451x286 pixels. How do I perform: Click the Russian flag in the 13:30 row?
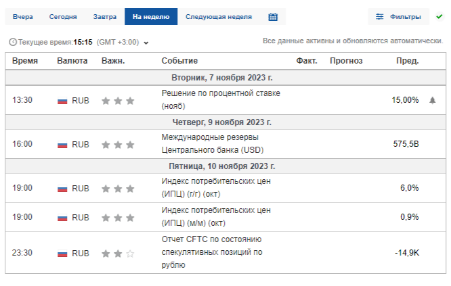coord(62,101)
